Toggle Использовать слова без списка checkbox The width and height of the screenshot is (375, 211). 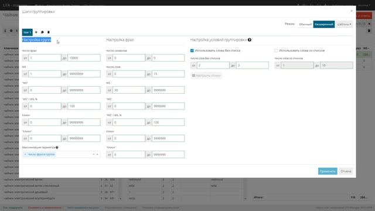point(192,50)
